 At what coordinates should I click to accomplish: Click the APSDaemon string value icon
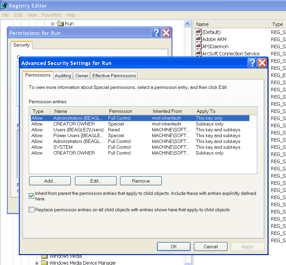(x=198, y=46)
